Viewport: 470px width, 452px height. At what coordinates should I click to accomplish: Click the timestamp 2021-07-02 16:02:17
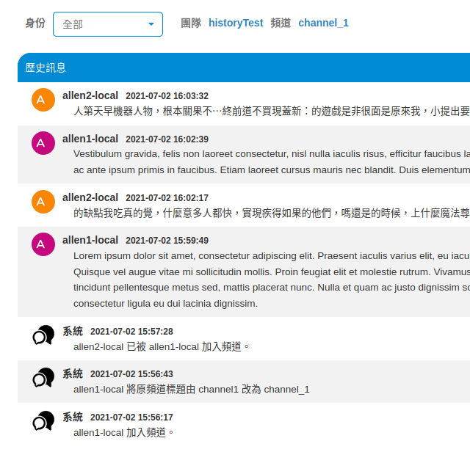tap(167, 198)
